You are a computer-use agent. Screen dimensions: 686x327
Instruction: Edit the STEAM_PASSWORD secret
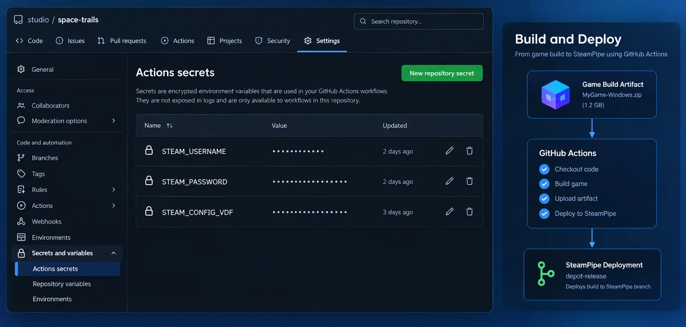pos(449,181)
